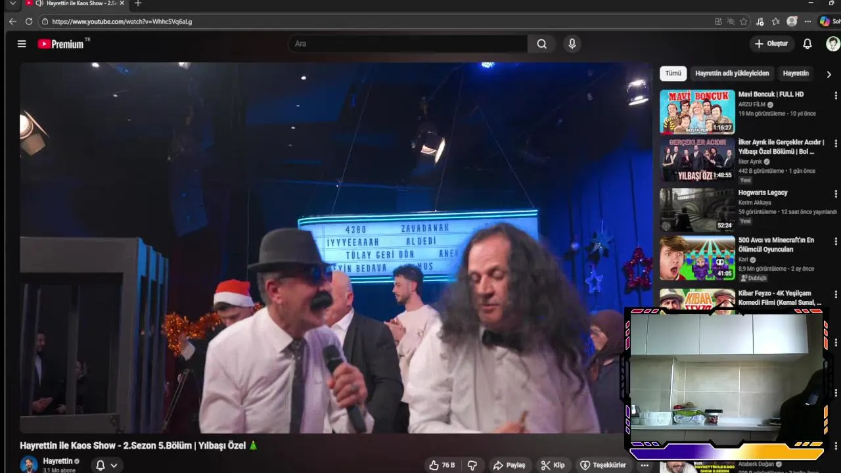The image size is (841, 473).
Task: Mute the tab via speaker icon
Action: [x=39, y=3]
